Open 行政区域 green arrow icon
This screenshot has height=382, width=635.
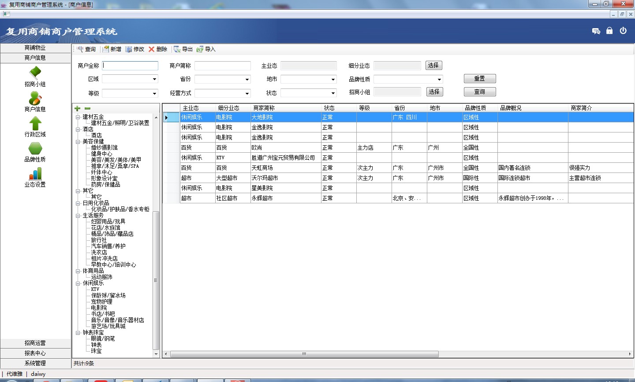pyautogui.click(x=35, y=123)
